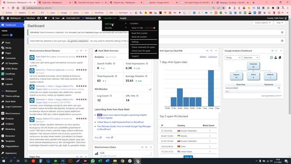Reload the page with browser refresh button
The height and width of the screenshot is (164, 291).
click(x=13, y=8)
